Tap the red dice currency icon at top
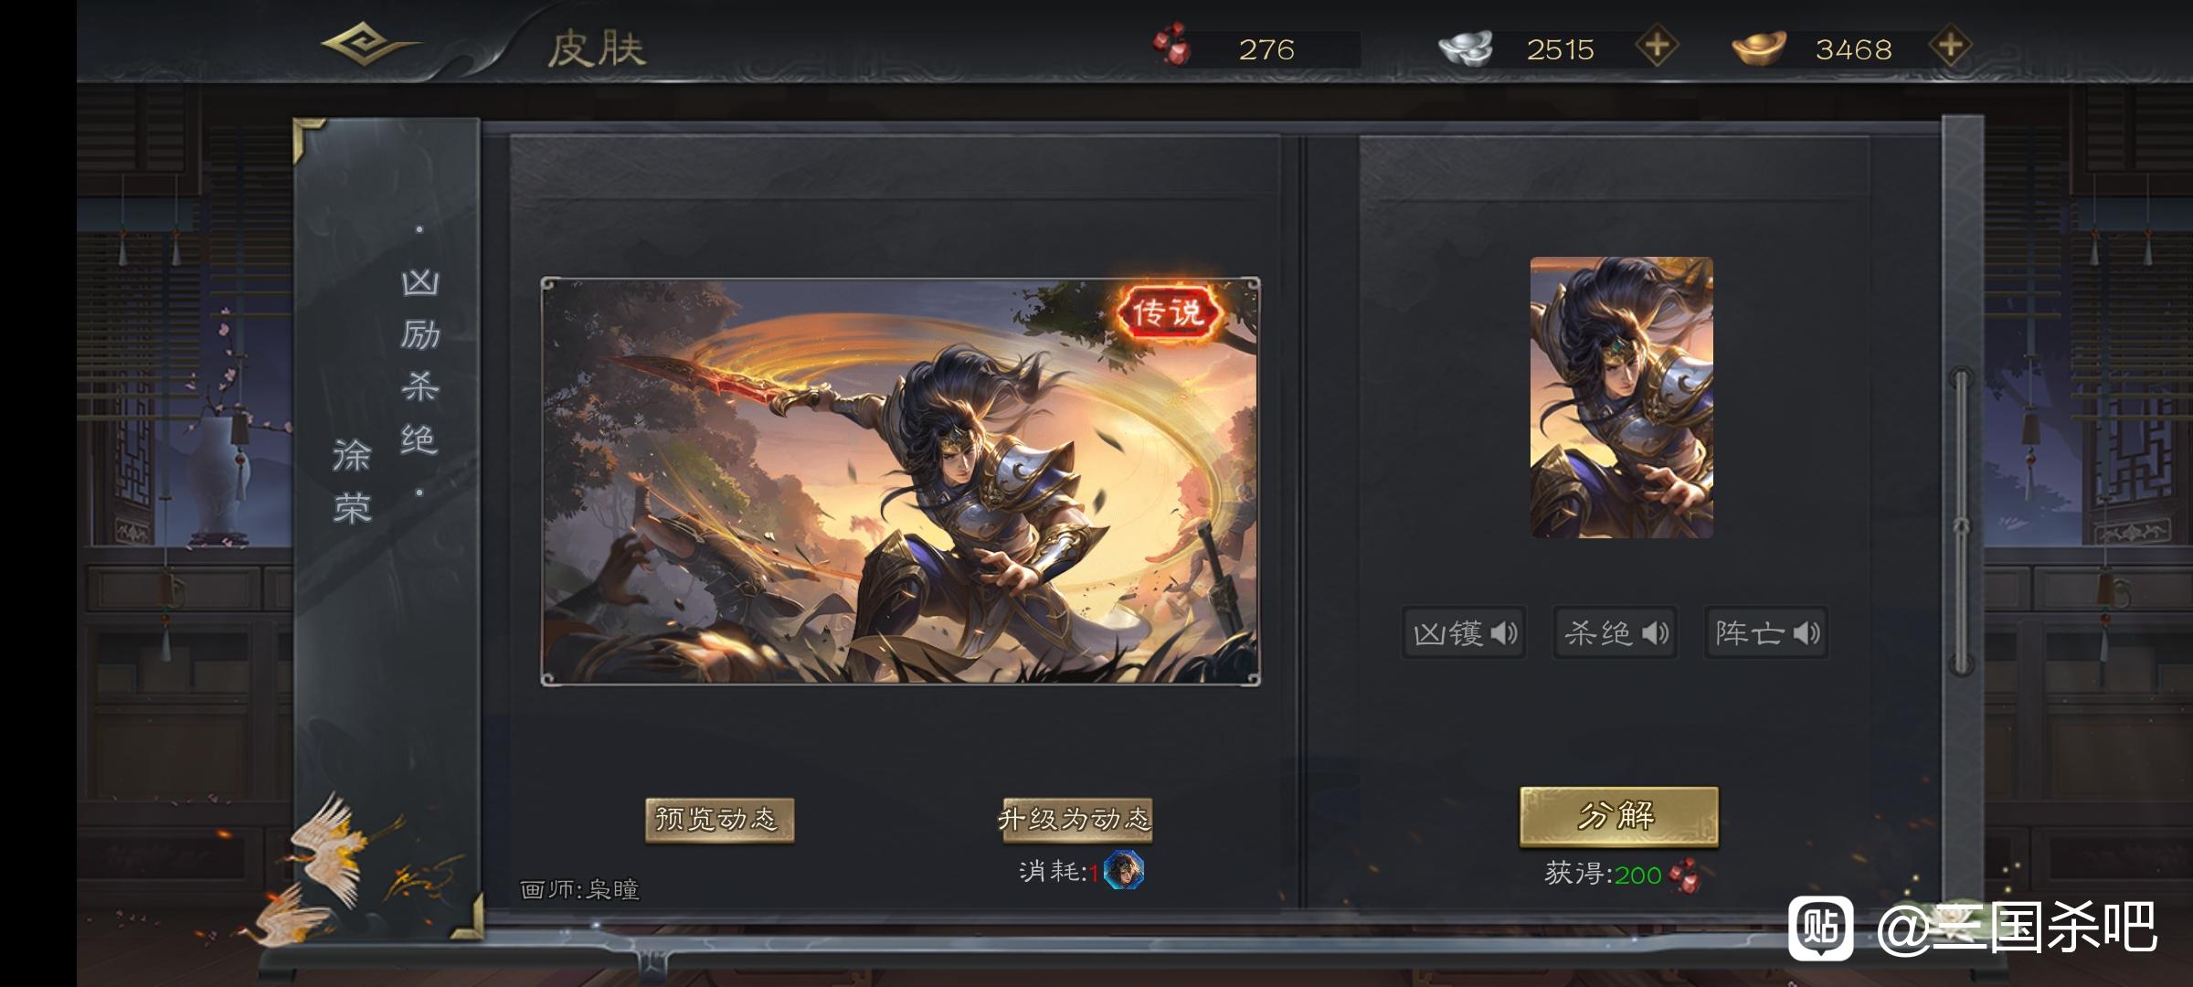The height and width of the screenshot is (987, 2193). [1172, 46]
